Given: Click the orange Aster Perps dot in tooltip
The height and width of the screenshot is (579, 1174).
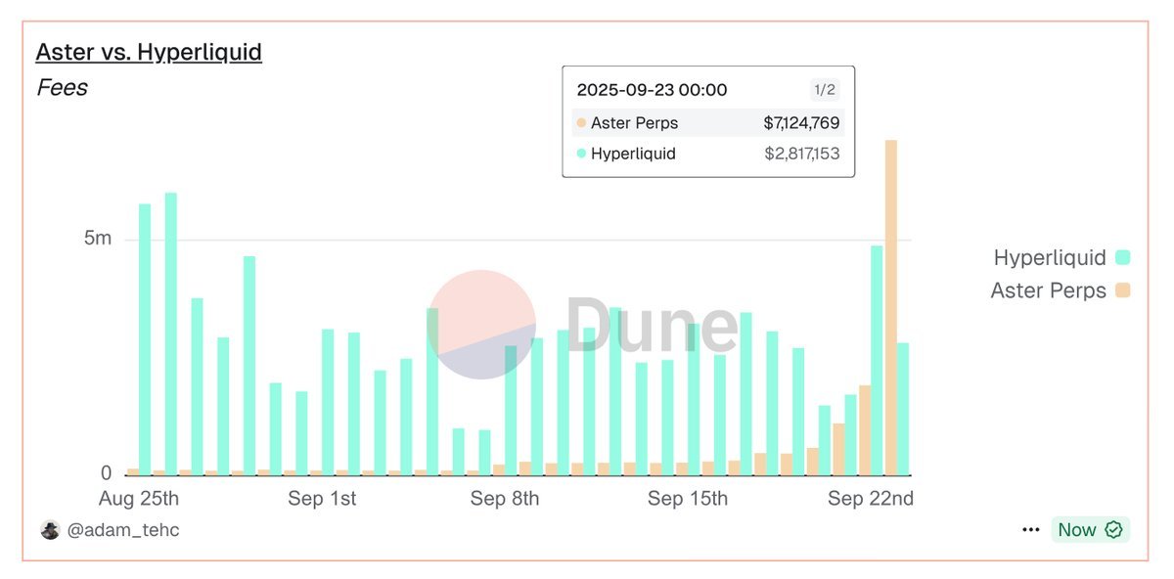Looking at the screenshot, I should [x=581, y=123].
